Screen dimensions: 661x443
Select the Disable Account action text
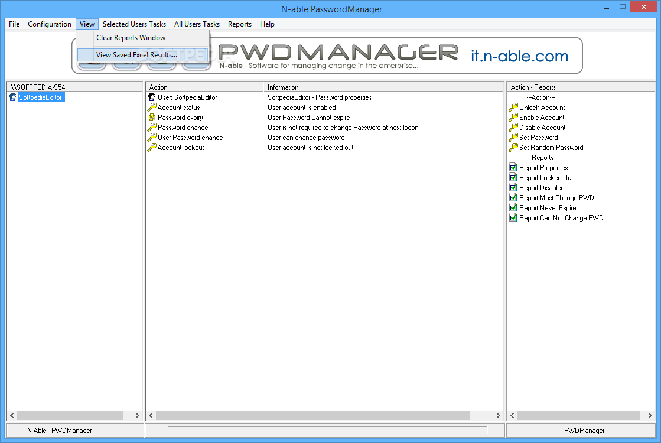(542, 128)
